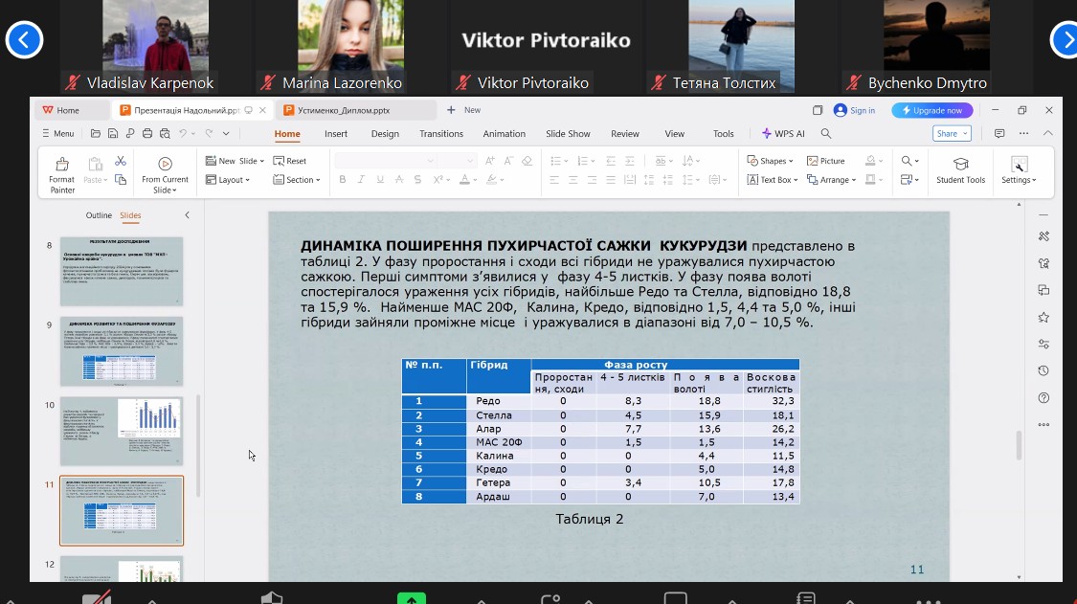Click the magic wand icon in right sidebar
The height and width of the screenshot is (604, 1077).
1044,236
